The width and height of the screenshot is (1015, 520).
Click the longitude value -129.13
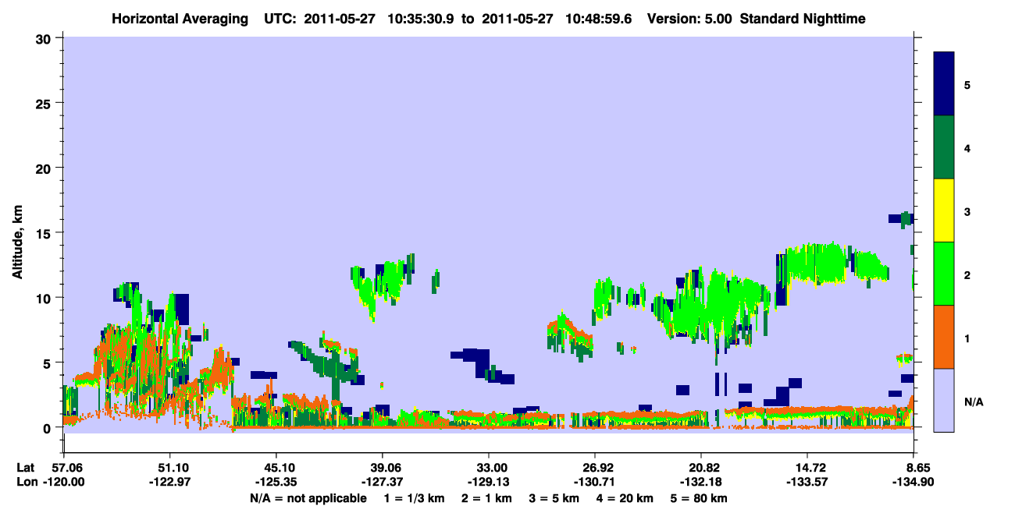[x=488, y=483]
